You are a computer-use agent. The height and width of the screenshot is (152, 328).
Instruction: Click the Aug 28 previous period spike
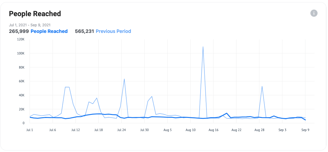click(262, 86)
